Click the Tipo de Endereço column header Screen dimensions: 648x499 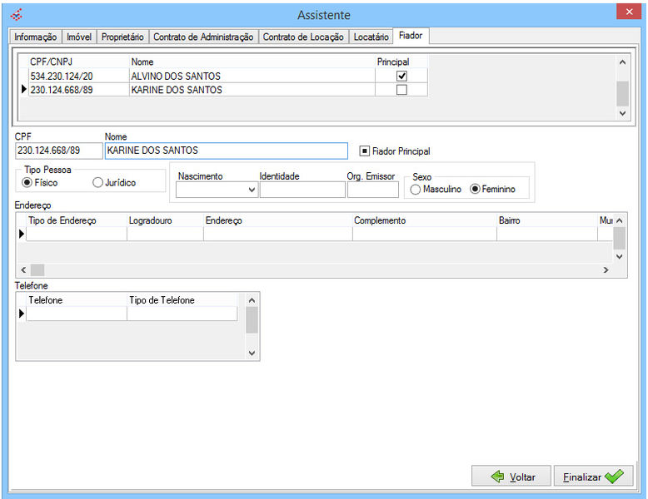pyautogui.click(x=62, y=220)
